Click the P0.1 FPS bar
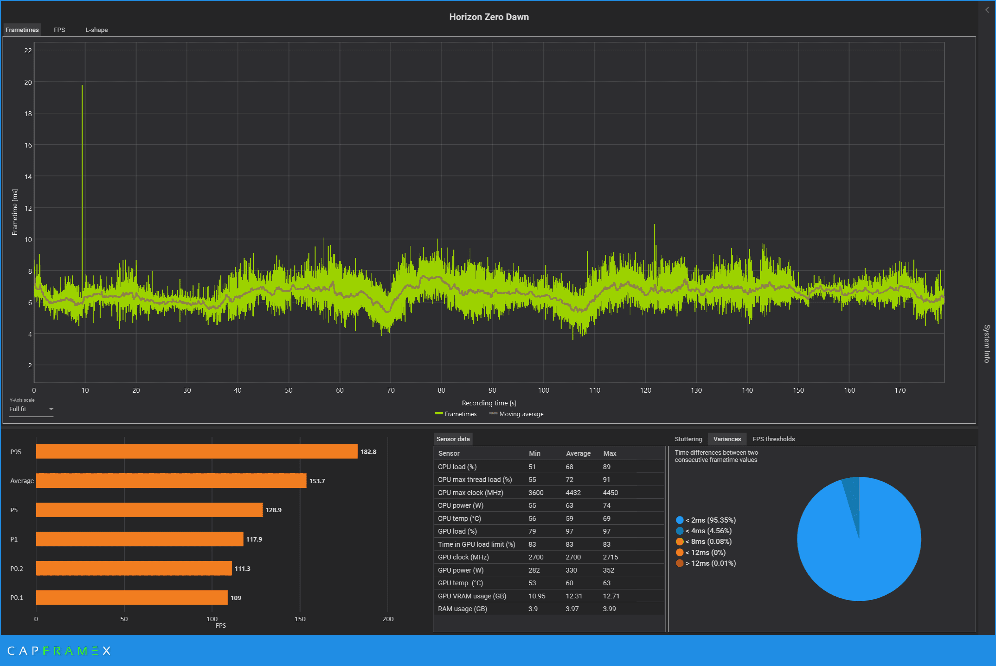This screenshot has height=666, width=996. click(x=132, y=597)
